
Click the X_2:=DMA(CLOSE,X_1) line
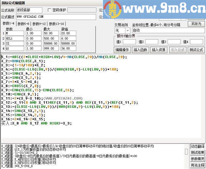[x=23, y=61]
